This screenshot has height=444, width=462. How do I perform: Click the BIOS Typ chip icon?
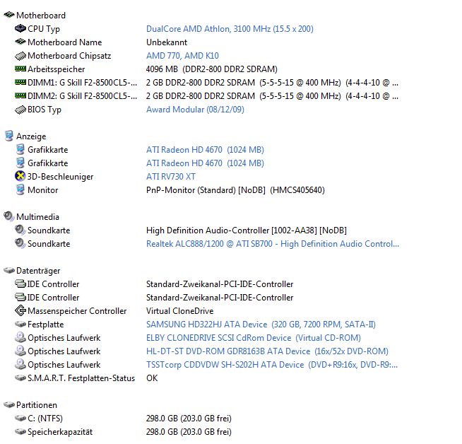[x=20, y=110]
